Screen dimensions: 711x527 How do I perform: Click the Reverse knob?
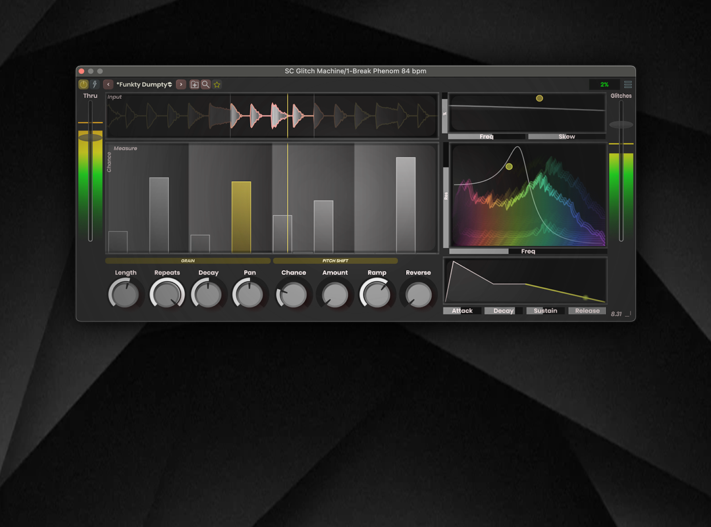418,295
